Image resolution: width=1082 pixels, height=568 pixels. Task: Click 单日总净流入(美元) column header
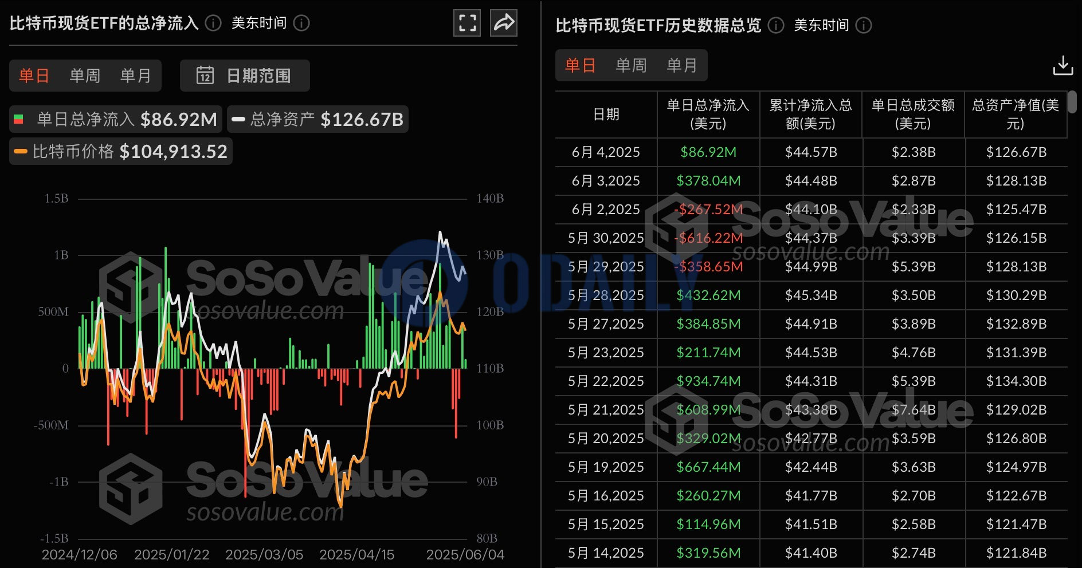pos(708,115)
